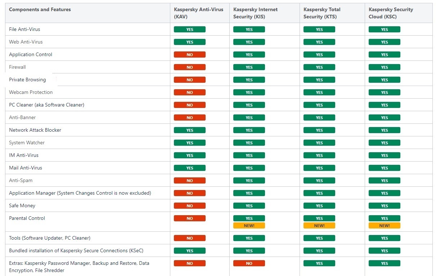Image resolution: width=436 pixels, height=276 pixels.
Task: Click the YES badge for KTS Anti-Banner
Action: click(x=319, y=118)
